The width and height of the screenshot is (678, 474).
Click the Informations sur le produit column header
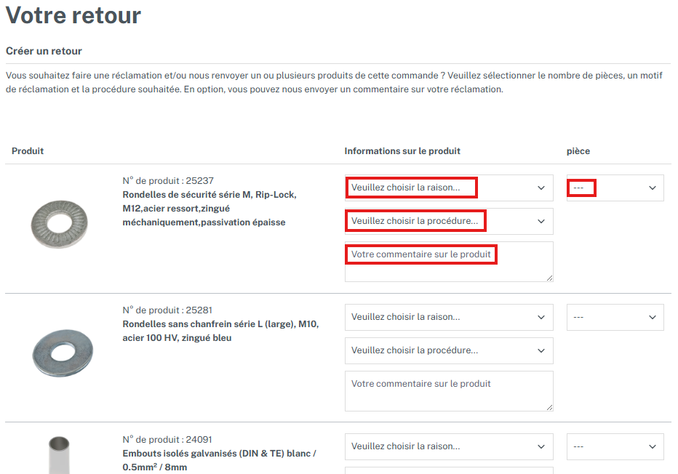point(402,151)
